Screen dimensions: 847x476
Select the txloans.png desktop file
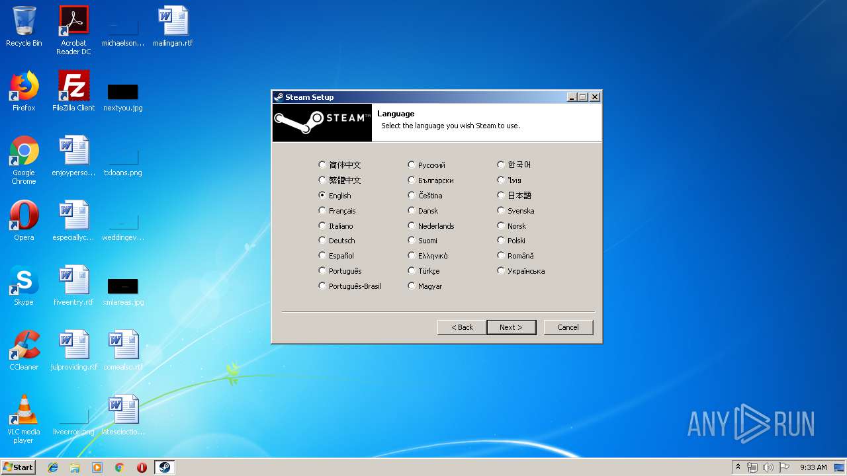click(123, 163)
